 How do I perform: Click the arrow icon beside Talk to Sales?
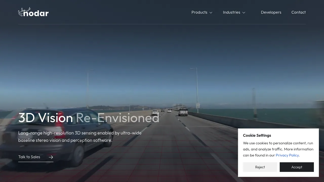(51, 157)
